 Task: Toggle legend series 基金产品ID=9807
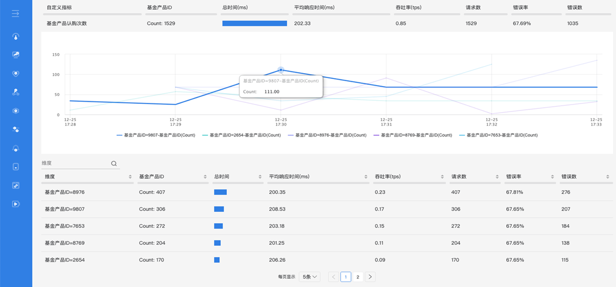156,135
